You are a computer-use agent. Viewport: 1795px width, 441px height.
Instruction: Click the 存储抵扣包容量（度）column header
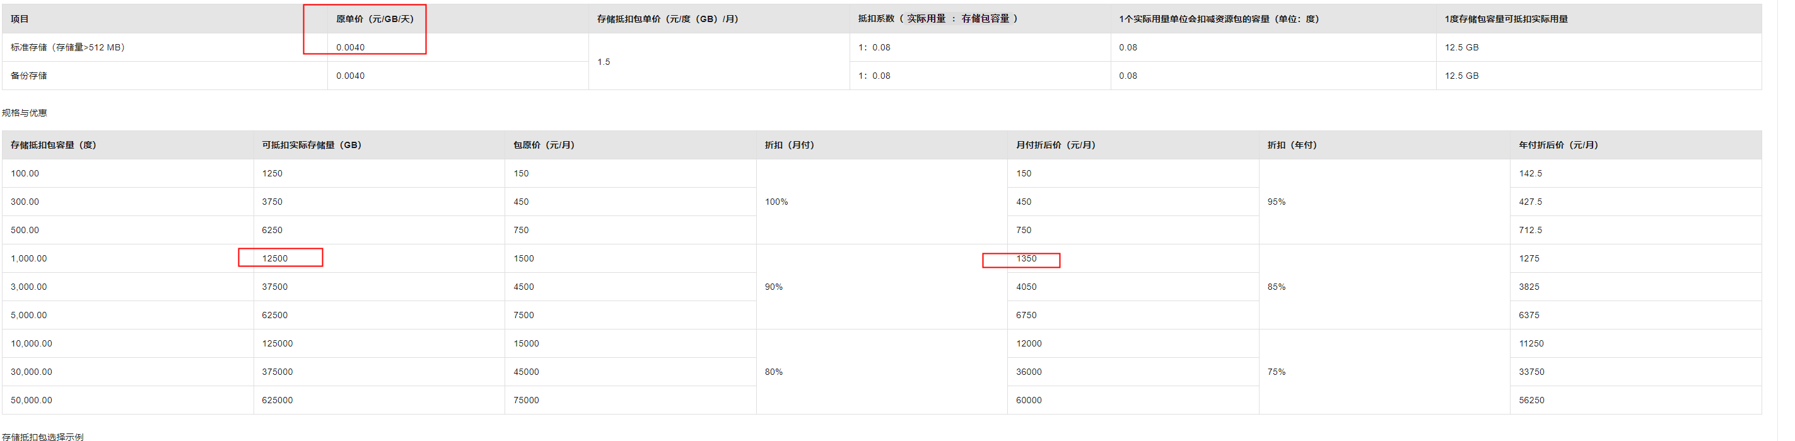coord(54,146)
